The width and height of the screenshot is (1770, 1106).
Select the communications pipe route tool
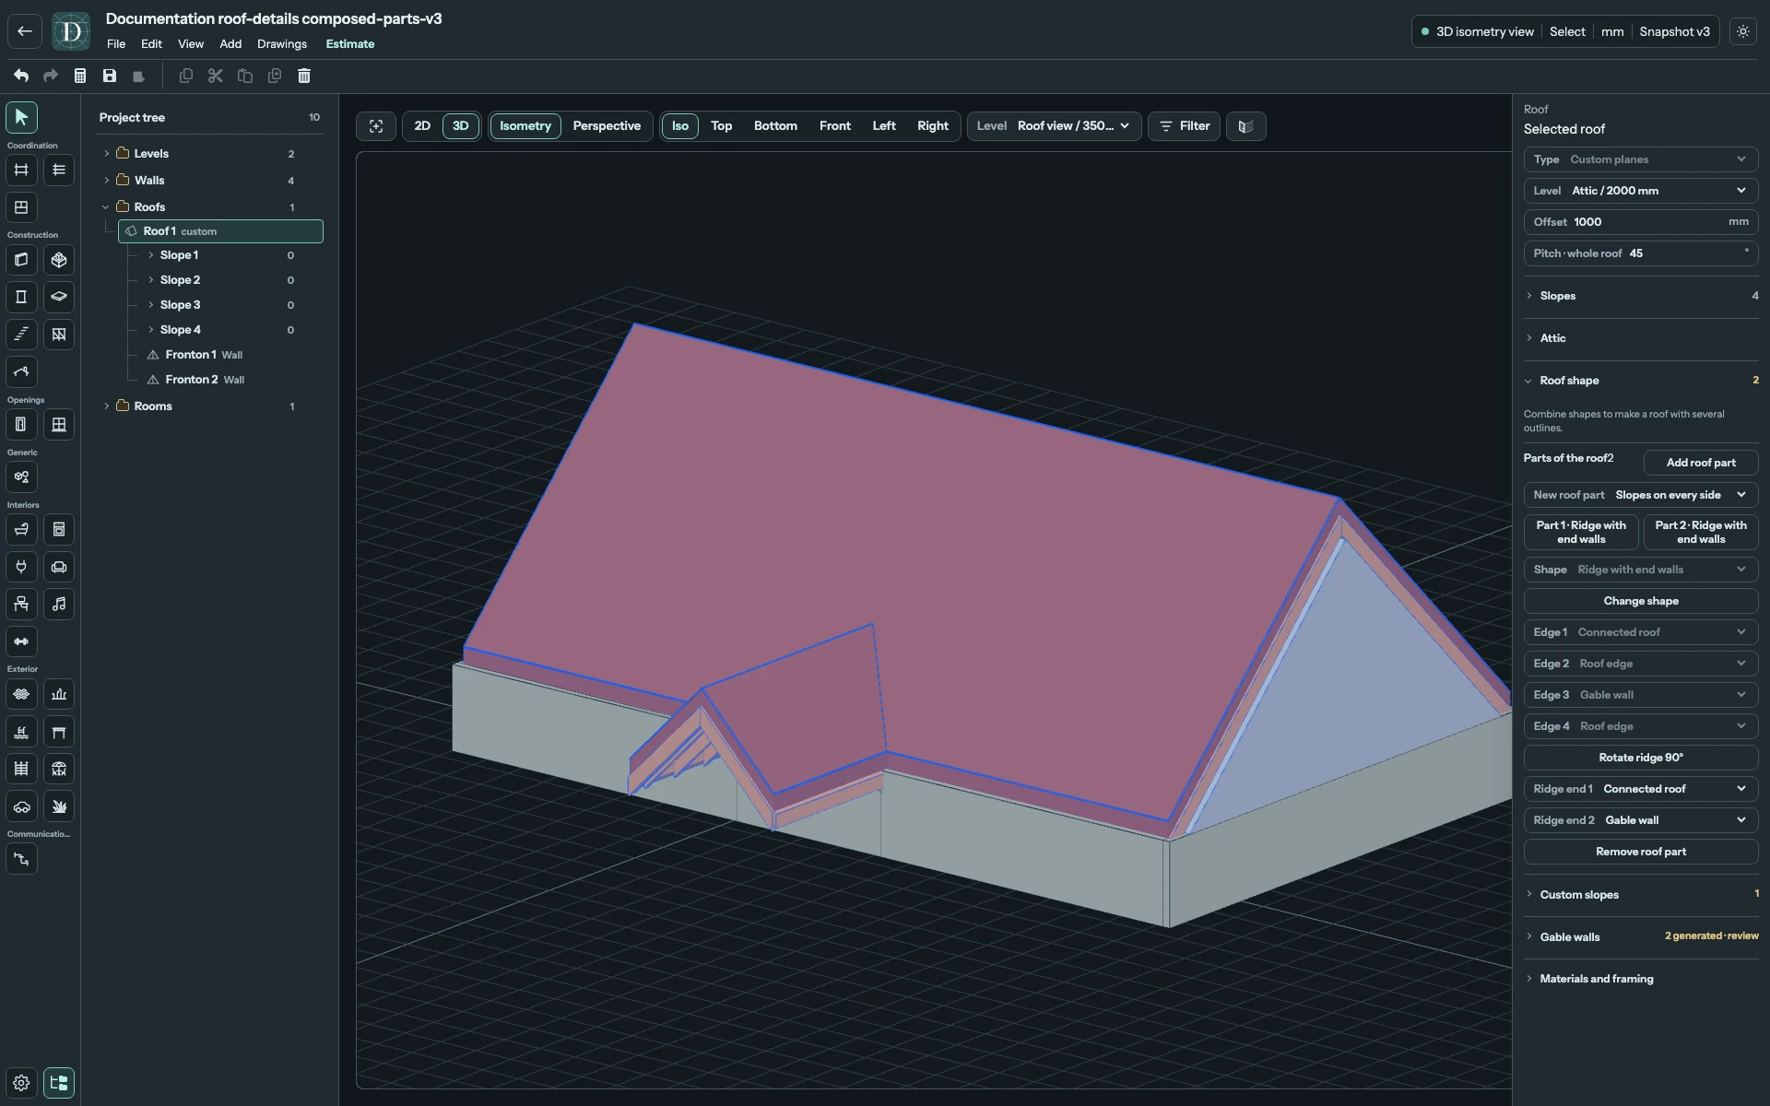21,859
